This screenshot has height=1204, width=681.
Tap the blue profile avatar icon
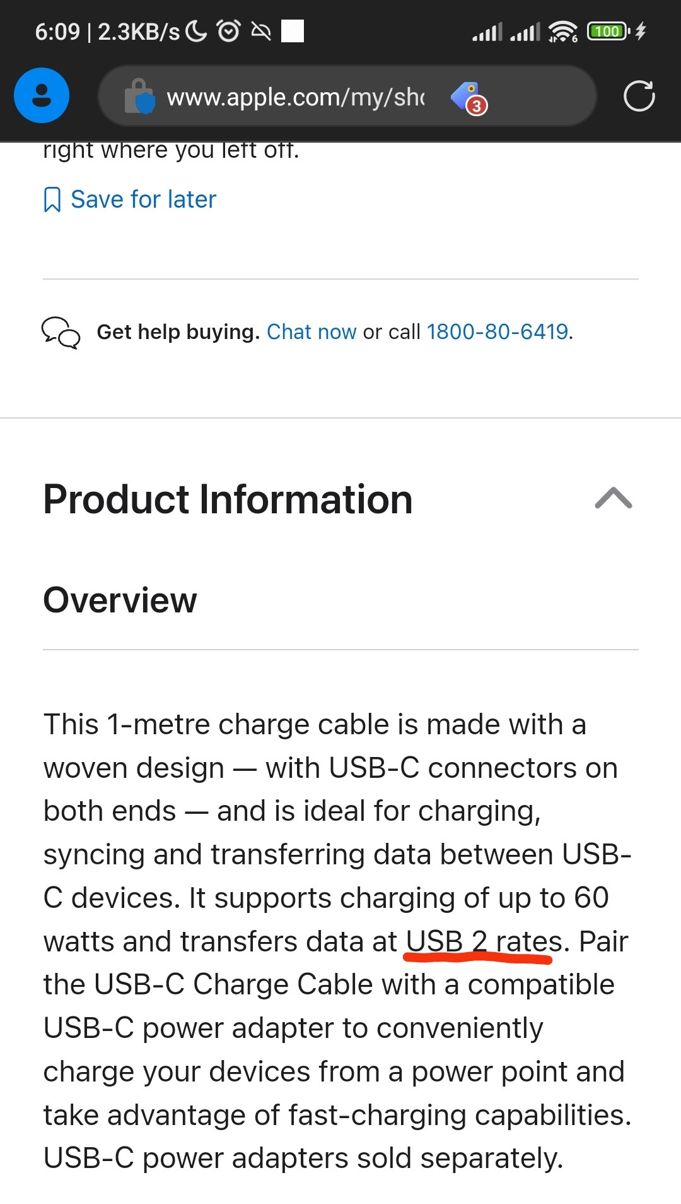pyautogui.click(x=42, y=95)
